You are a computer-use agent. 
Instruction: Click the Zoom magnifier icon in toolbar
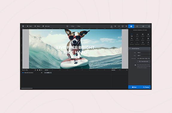tap(112, 26)
